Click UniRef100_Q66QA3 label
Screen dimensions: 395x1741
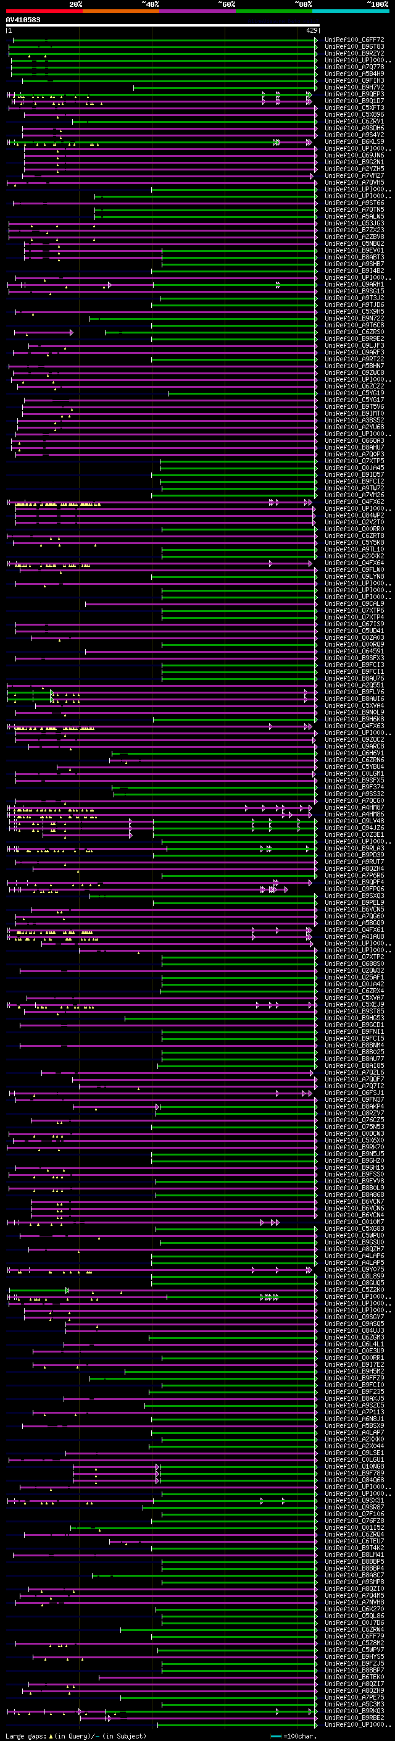pyautogui.click(x=354, y=441)
